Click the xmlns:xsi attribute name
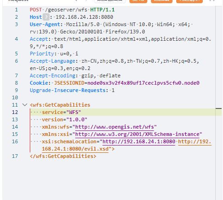This screenshot has height=200, width=223. click(56, 134)
